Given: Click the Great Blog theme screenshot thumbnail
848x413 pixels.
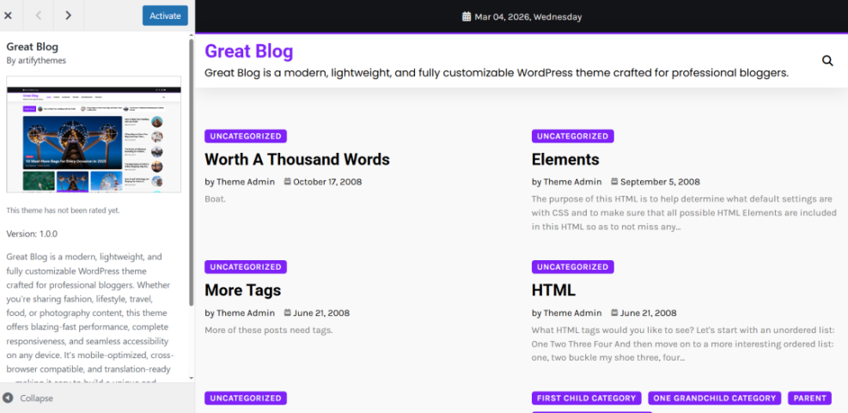Looking at the screenshot, I should pyautogui.click(x=94, y=135).
